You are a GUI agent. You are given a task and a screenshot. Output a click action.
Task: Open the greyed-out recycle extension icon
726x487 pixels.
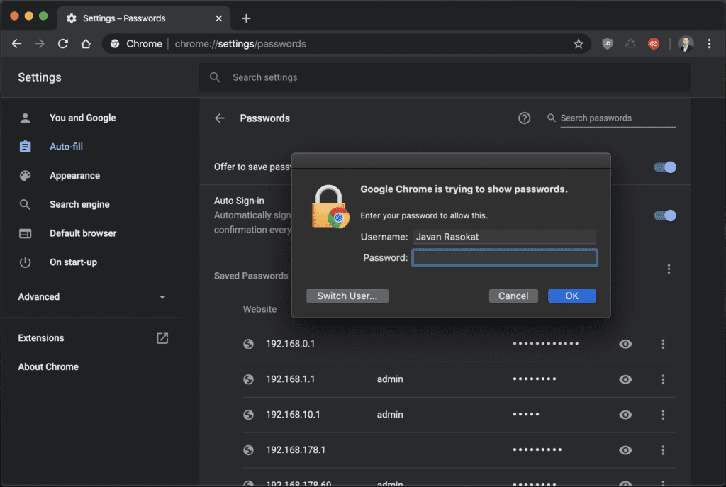[x=630, y=44]
